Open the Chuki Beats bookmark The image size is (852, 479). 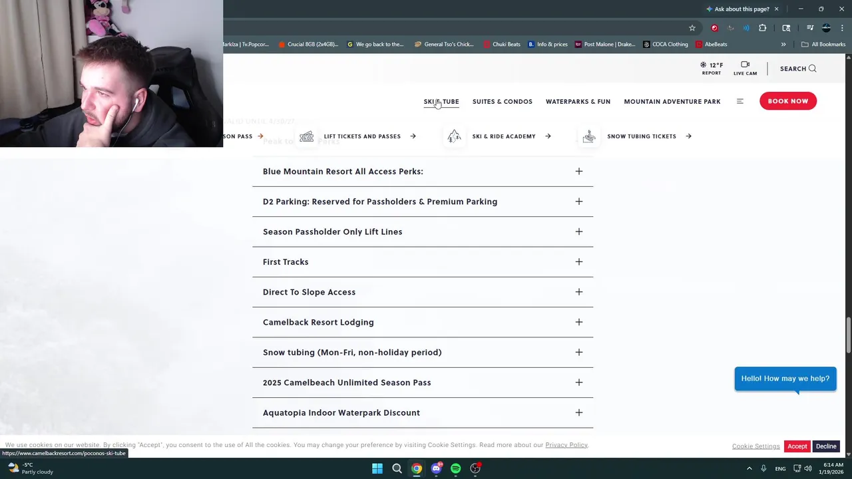tap(502, 45)
